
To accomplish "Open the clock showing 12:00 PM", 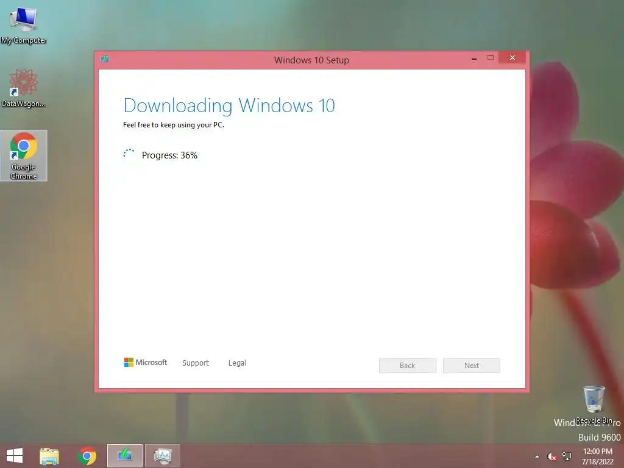I will click(x=597, y=456).
